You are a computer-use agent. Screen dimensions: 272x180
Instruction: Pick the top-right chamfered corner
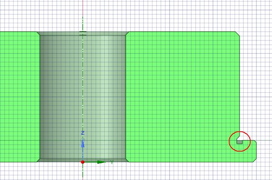(x=238, y=34)
